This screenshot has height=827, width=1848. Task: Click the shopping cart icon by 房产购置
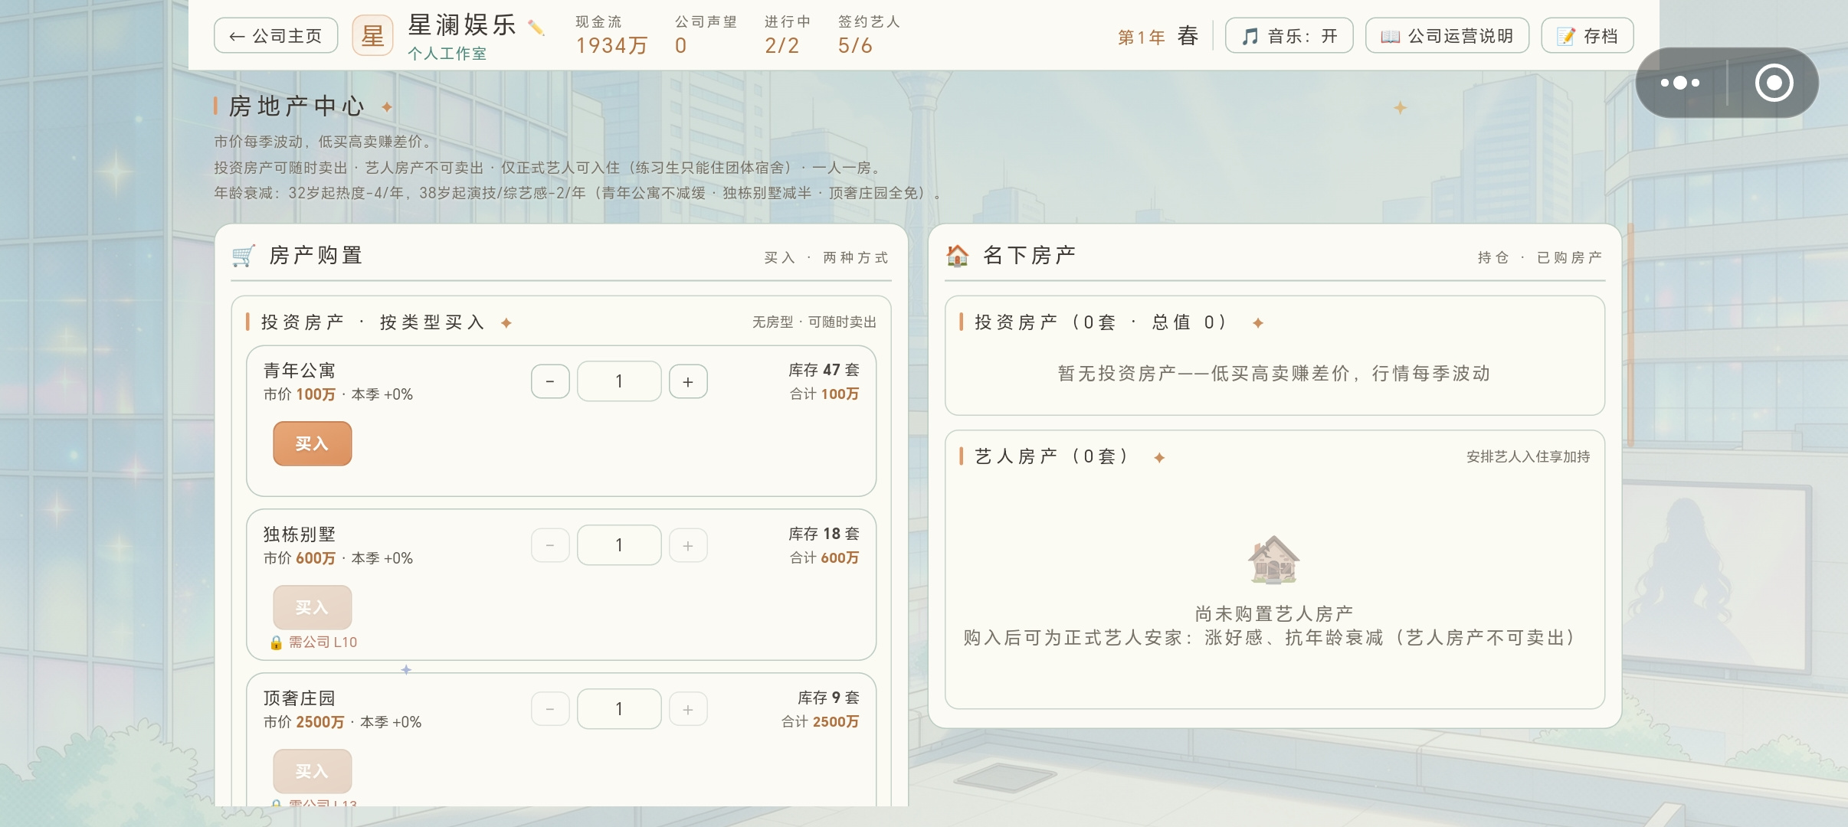point(244,256)
